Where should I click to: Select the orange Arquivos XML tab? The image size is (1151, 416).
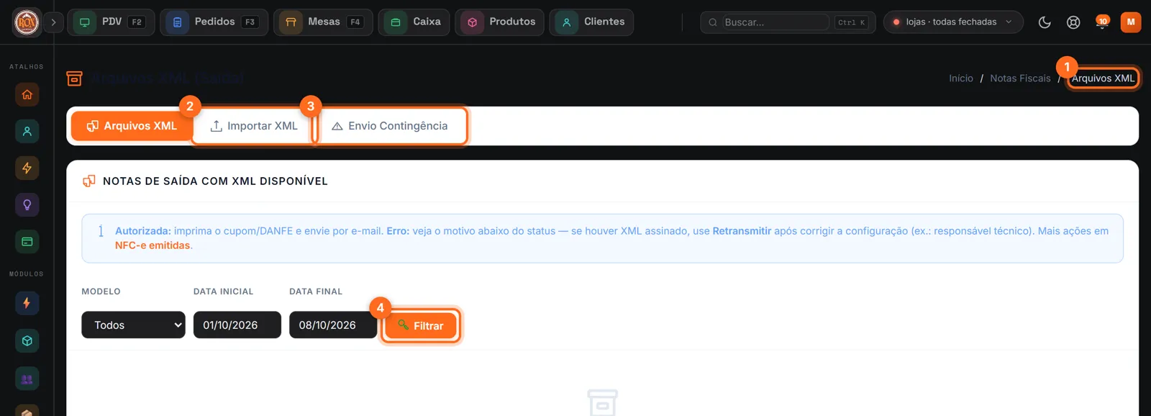[x=132, y=126]
